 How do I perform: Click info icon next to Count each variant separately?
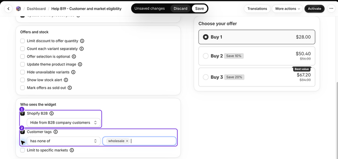click(x=81, y=49)
